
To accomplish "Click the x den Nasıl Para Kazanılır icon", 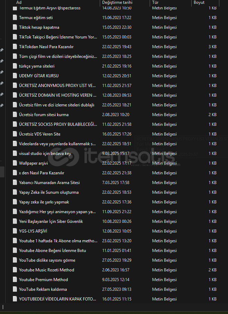I will [x=15, y=173].
